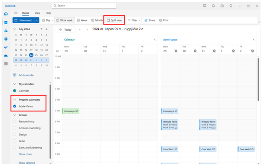Open More apps grid icon in sidebar

coord(6,63)
